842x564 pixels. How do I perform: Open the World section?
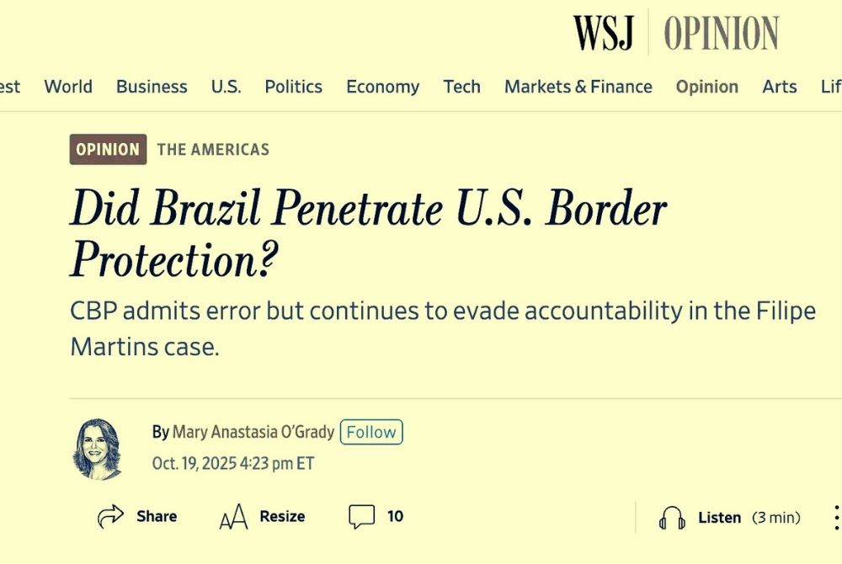click(68, 87)
